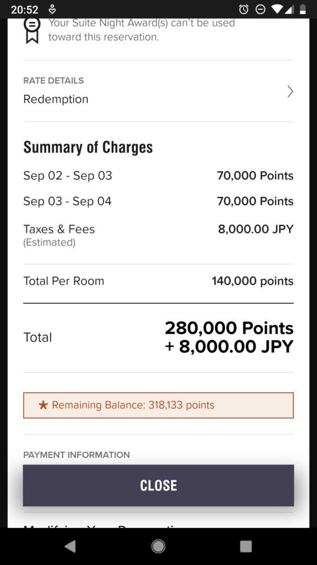Tap the Suite Night Award ribbon icon

tap(32, 31)
